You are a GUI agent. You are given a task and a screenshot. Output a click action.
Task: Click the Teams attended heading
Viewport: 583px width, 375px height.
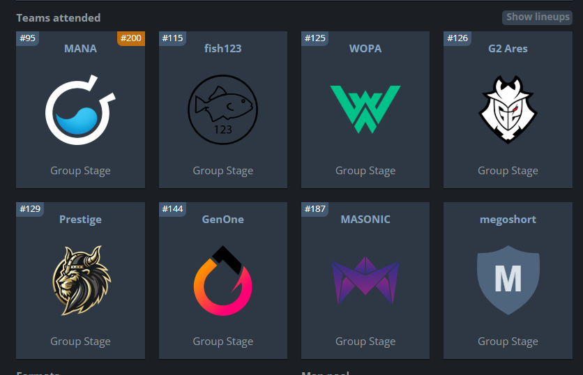pyautogui.click(x=59, y=18)
